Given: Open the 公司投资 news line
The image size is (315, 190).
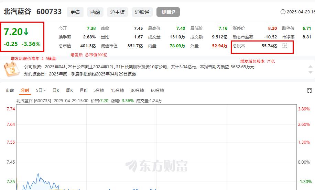Looking at the screenshot, I should click(x=139, y=67).
